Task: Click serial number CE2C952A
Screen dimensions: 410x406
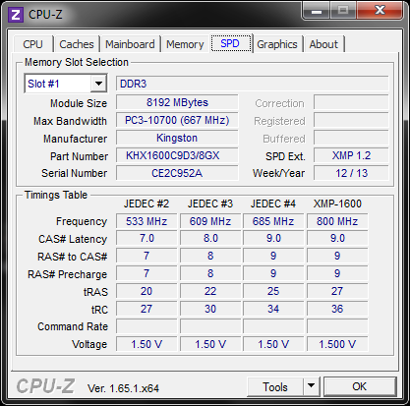Action: tap(177, 173)
